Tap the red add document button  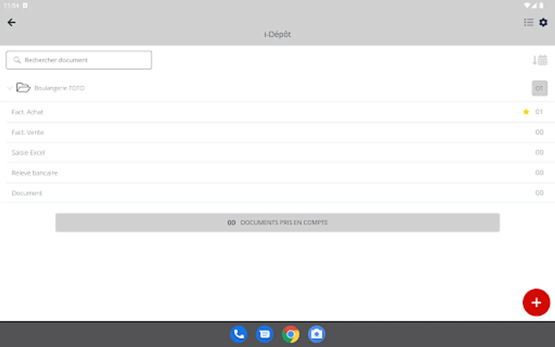click(x=536, y=302)
